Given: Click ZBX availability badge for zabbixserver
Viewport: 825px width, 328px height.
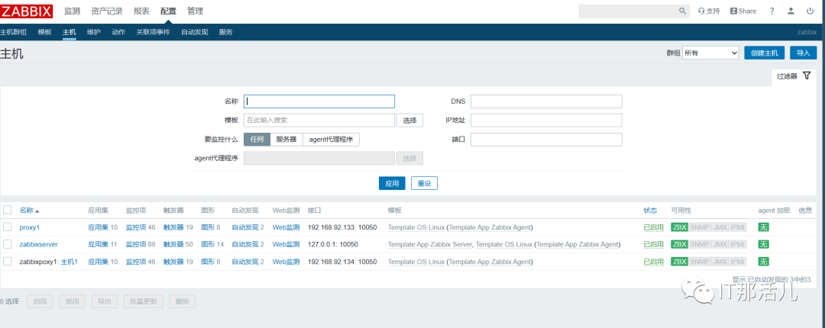Looking at the screenshot, I should [x=680, y=244].
